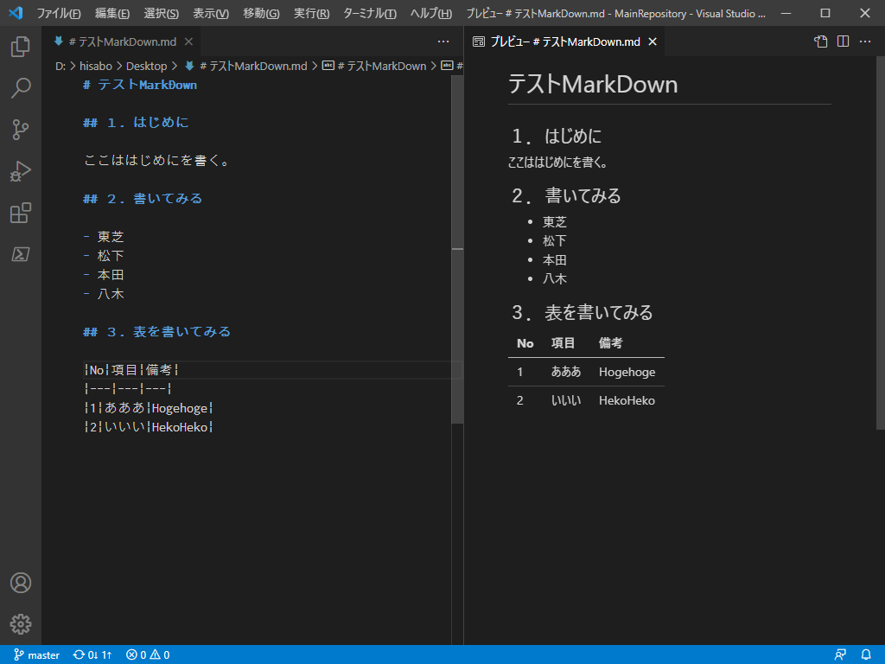This screenshot has height=664, width=885.
Task: Open the Extensions view
Action: 20,212
